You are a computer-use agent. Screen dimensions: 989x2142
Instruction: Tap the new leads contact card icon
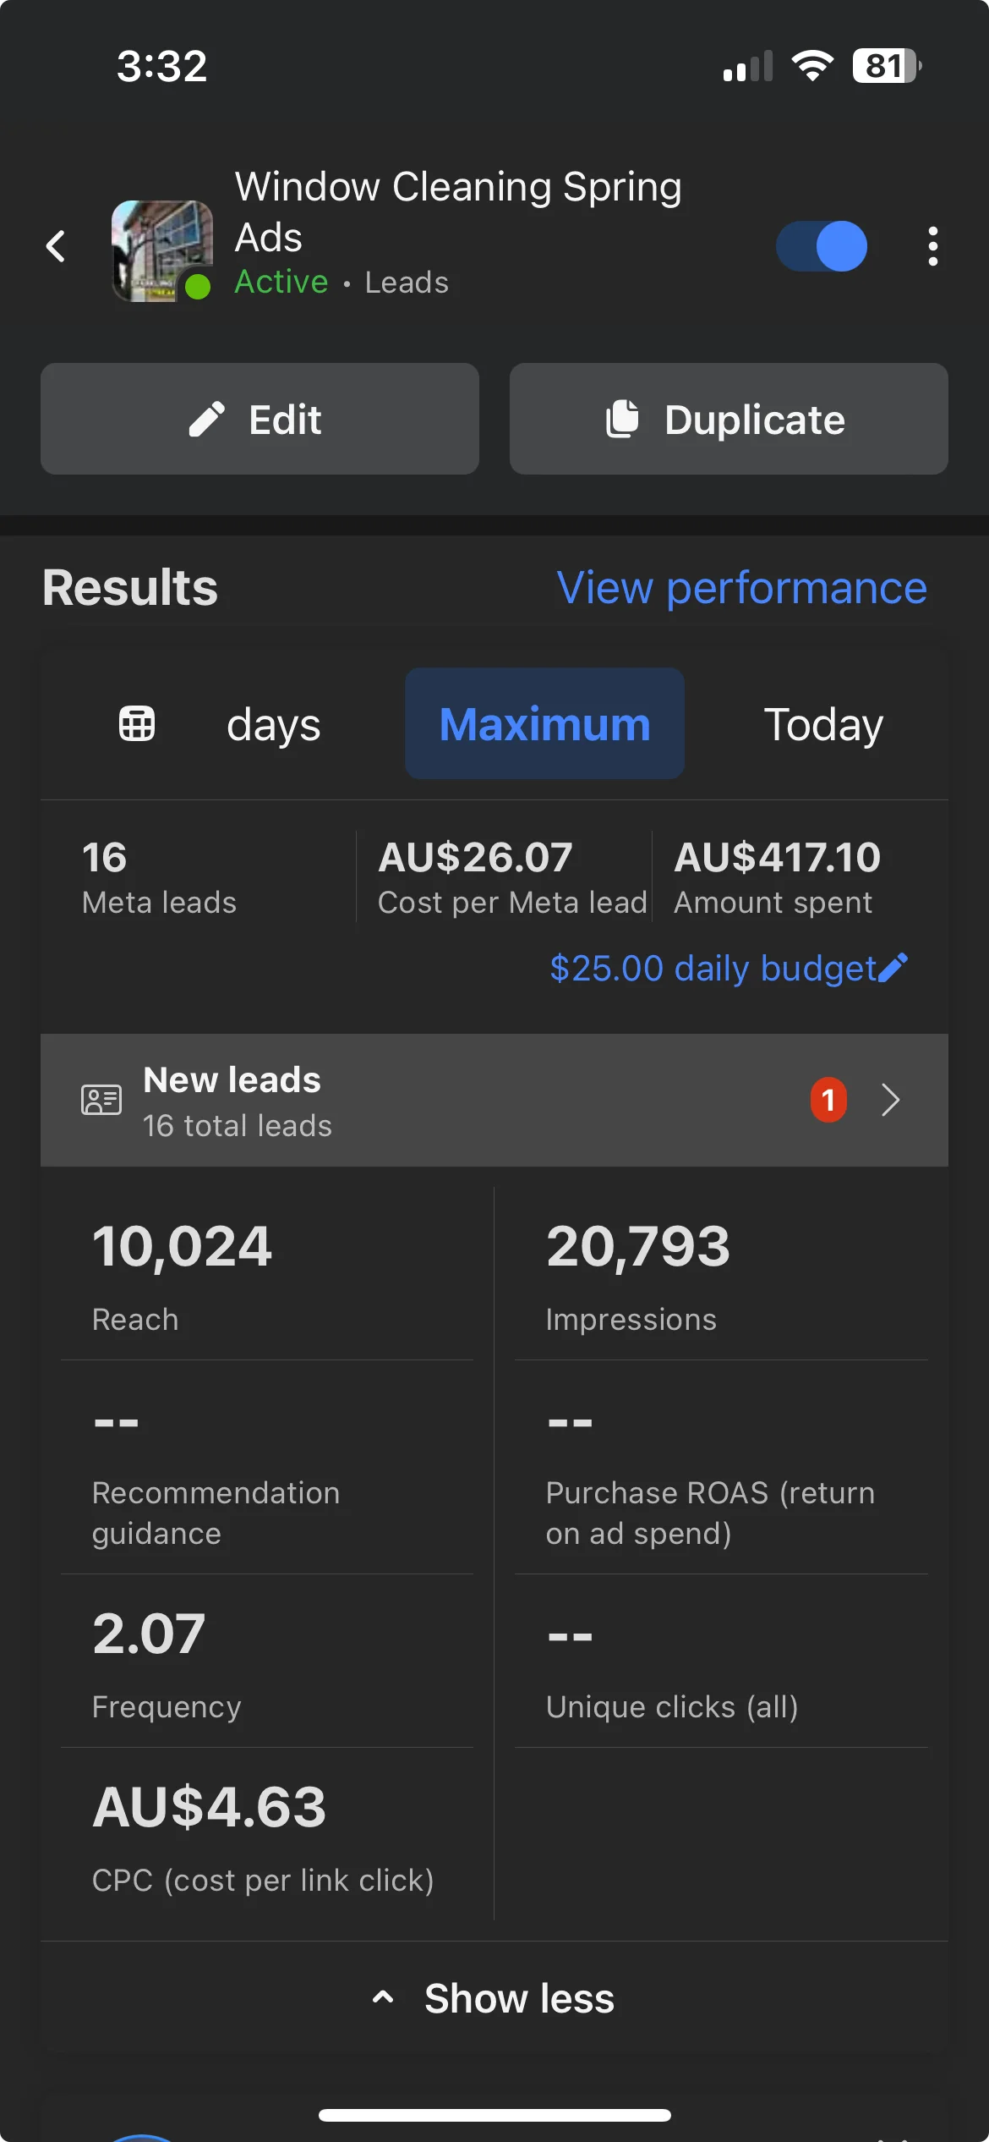click(x=101, y=1100)
